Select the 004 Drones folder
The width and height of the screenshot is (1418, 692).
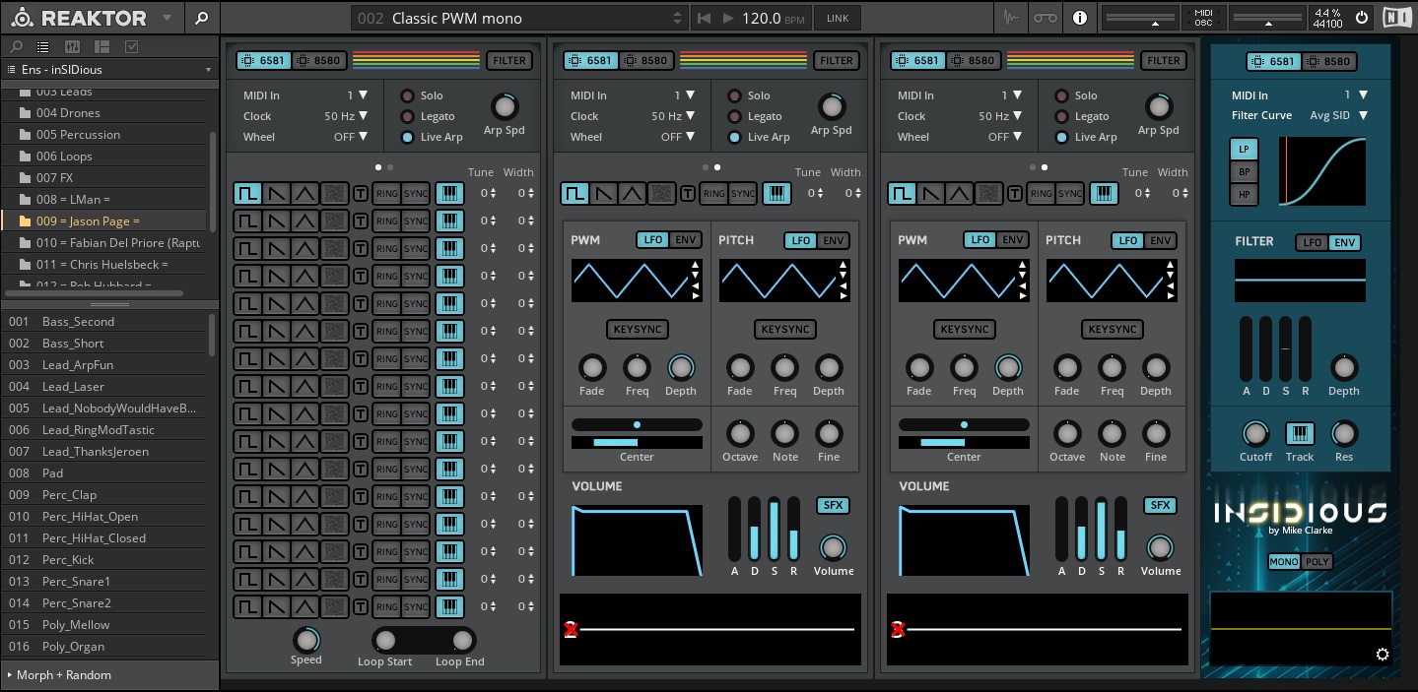tap(68, 113)
